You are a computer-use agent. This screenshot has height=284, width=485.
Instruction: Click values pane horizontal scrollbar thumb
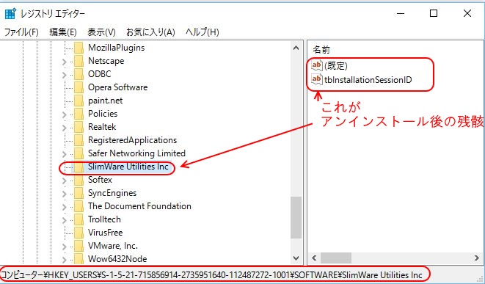[x=336, y=258]
